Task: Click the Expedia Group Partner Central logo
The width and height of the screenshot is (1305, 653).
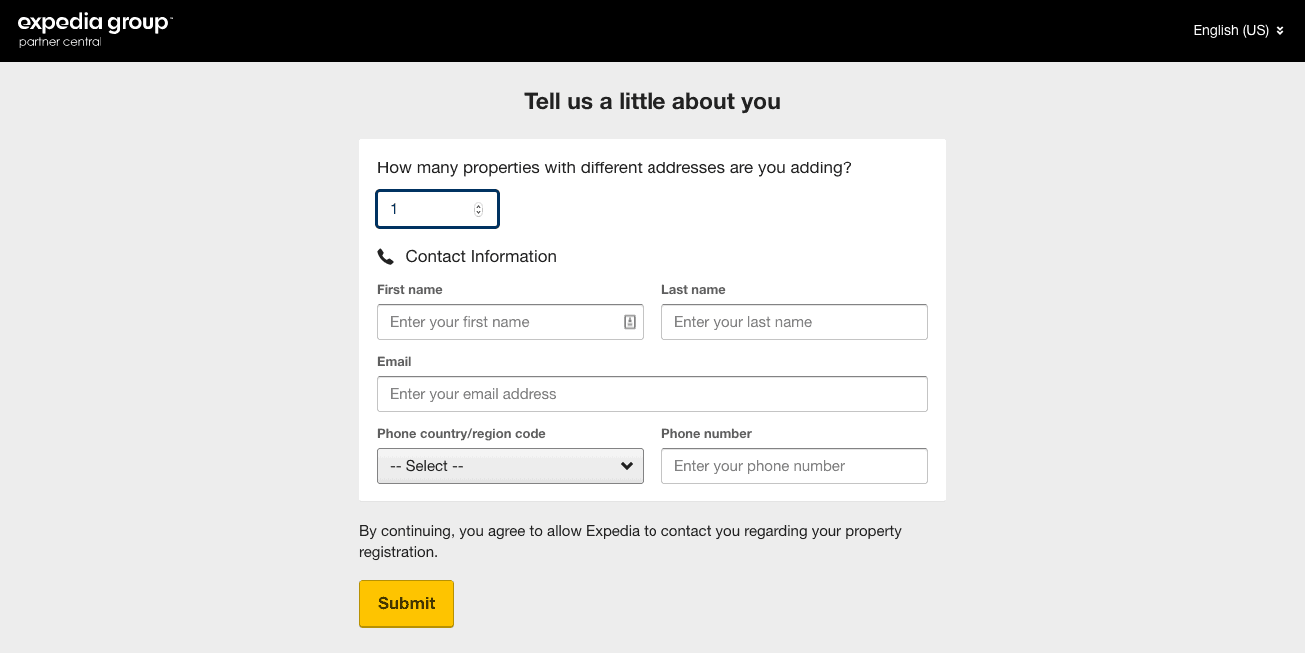Action: click(x=95, y=30)
